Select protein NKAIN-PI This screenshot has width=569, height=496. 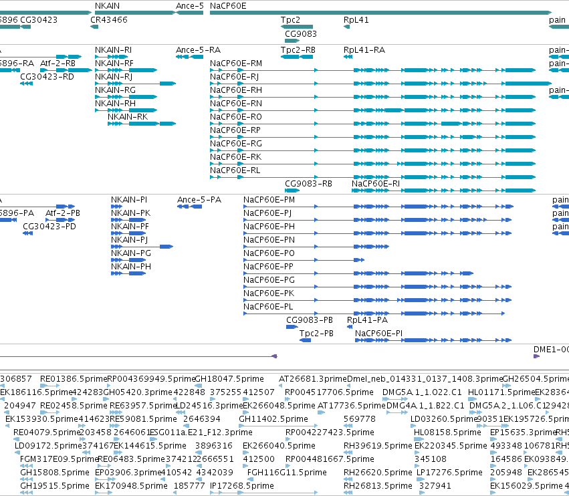129,200
